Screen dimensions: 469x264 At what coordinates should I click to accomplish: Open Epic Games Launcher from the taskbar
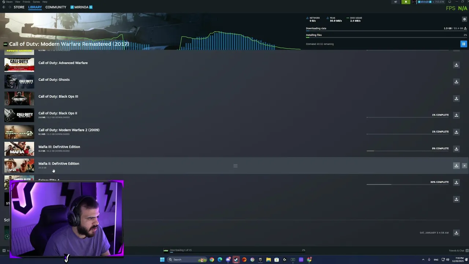pos(261,260)
